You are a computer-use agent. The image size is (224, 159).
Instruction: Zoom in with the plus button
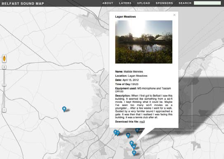tap(4, 67)
